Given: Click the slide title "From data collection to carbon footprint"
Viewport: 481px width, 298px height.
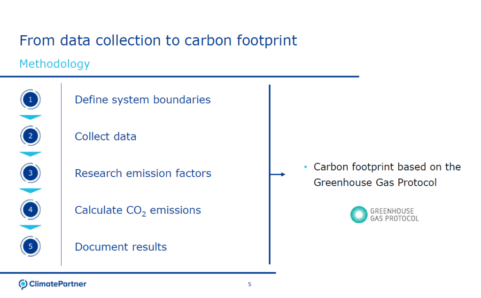Looking at the screenshot, I should [158, 40].
